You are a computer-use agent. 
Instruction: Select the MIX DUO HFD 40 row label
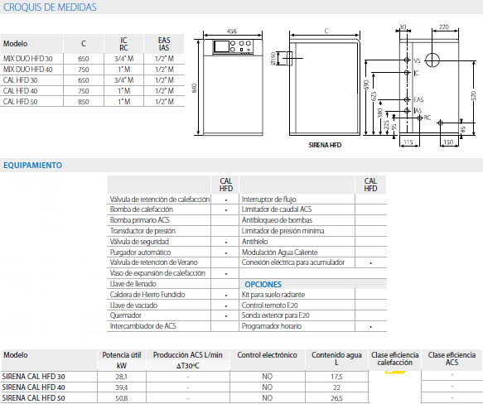click(x=27, y=70)
